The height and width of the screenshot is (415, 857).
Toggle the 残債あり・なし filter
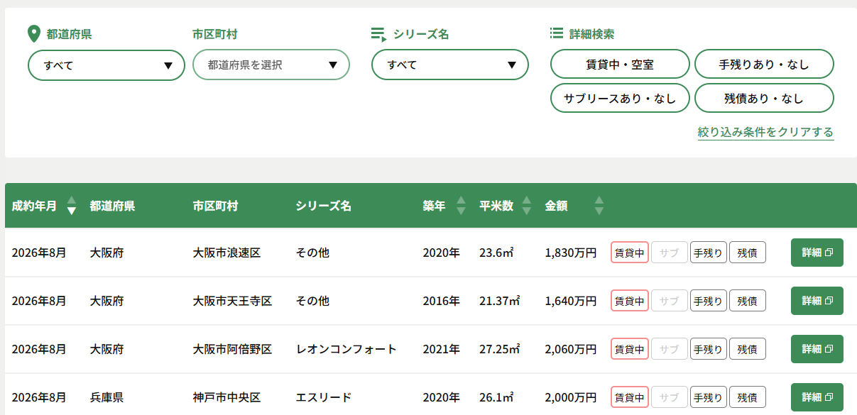point(764,98)
